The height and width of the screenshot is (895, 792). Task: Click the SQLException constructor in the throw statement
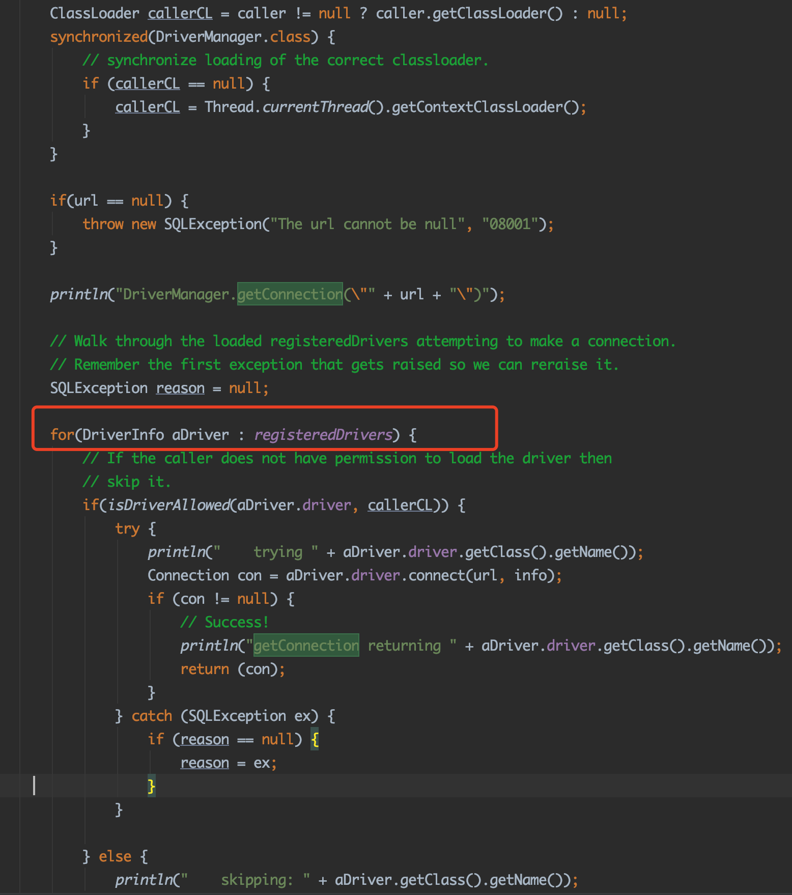pyautogui.click(x=213, y=224)
